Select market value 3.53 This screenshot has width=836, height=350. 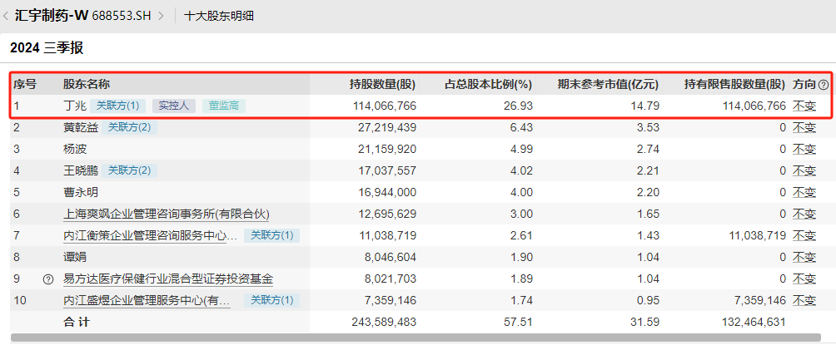point(649,127)
